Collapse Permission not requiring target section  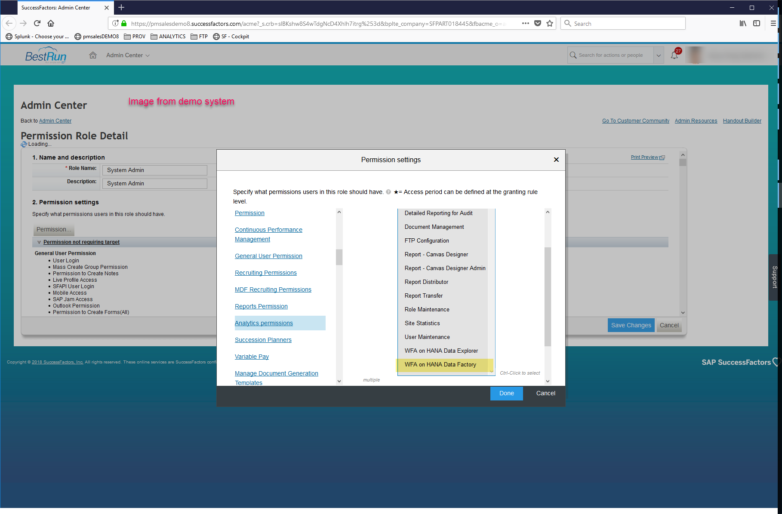click(x=39, y=242)
